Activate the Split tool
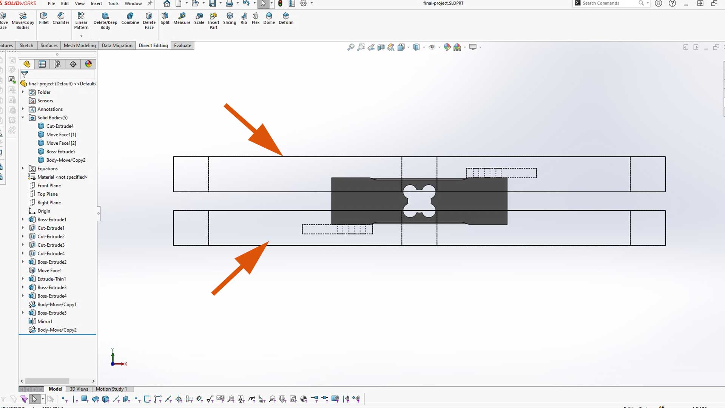The image size is (725, 408). click(x=165, y=19)
